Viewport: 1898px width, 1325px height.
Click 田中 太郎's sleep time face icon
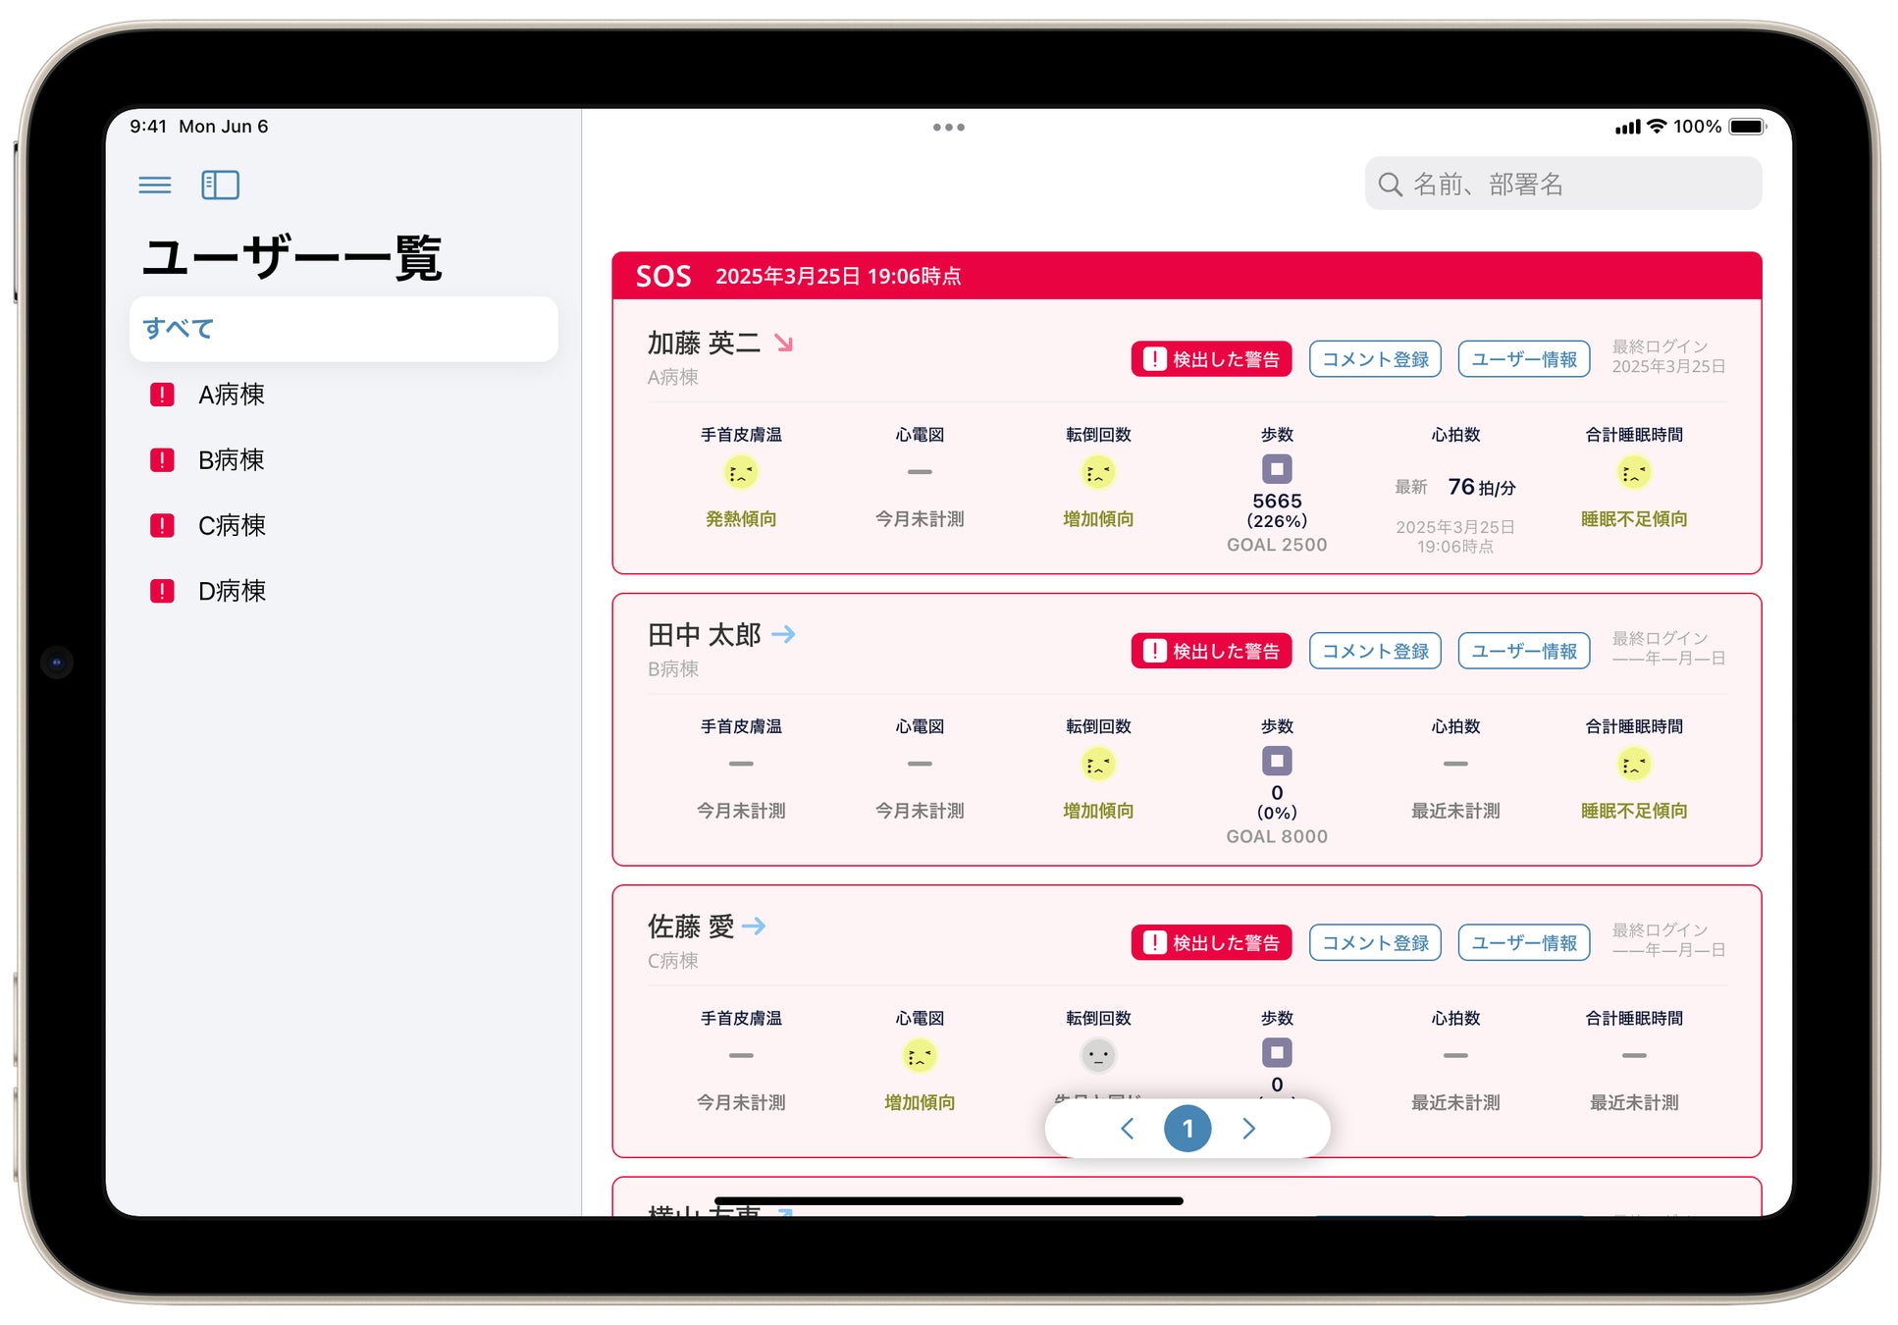[1633, 764]
